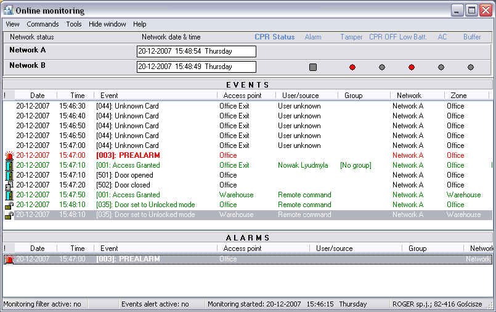Click the Zone column header in Events
The image size is (496, 312).
point(458,96)
